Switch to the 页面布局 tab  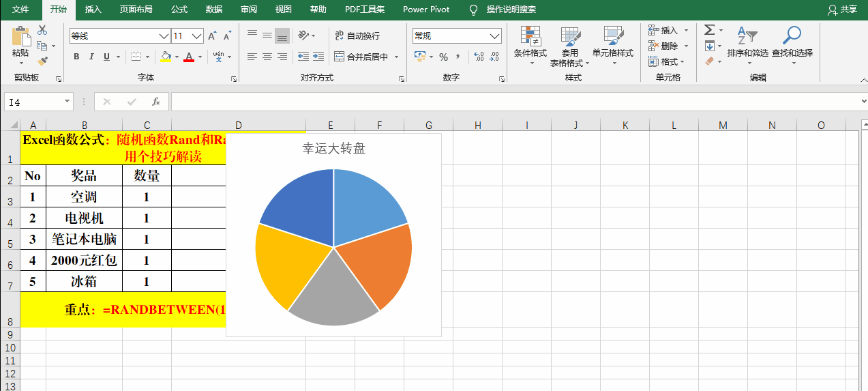click(x=136, y=10)
